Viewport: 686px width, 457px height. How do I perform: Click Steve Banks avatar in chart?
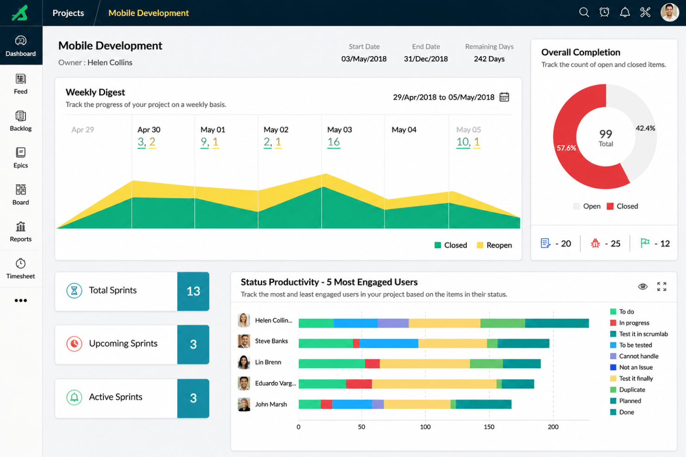pos(244,341)
